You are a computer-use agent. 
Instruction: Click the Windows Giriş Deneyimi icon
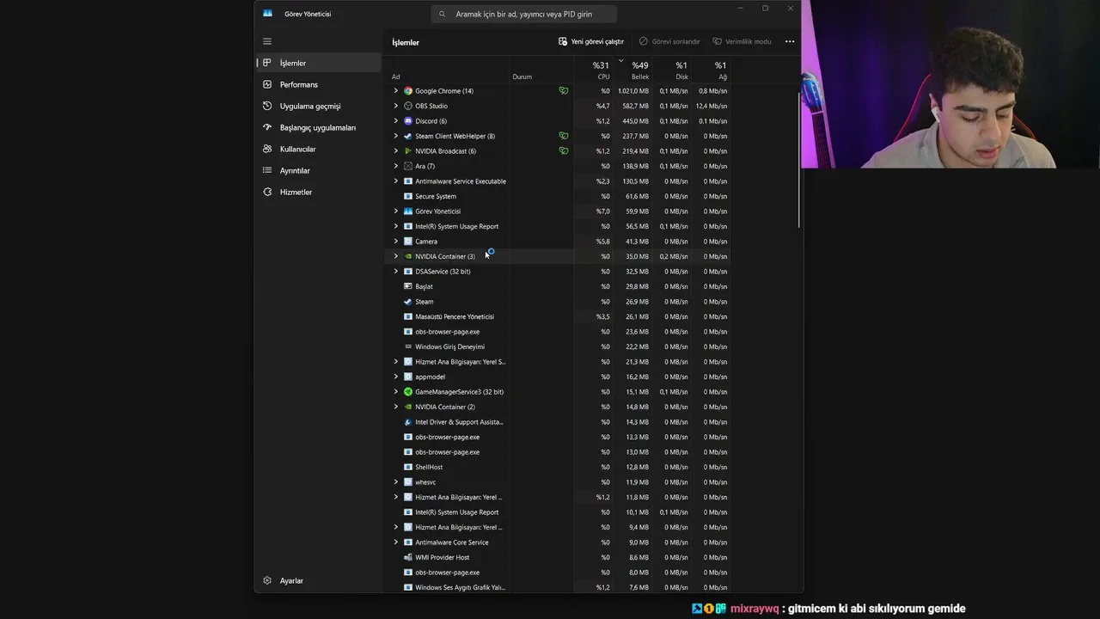coord(408,346)
